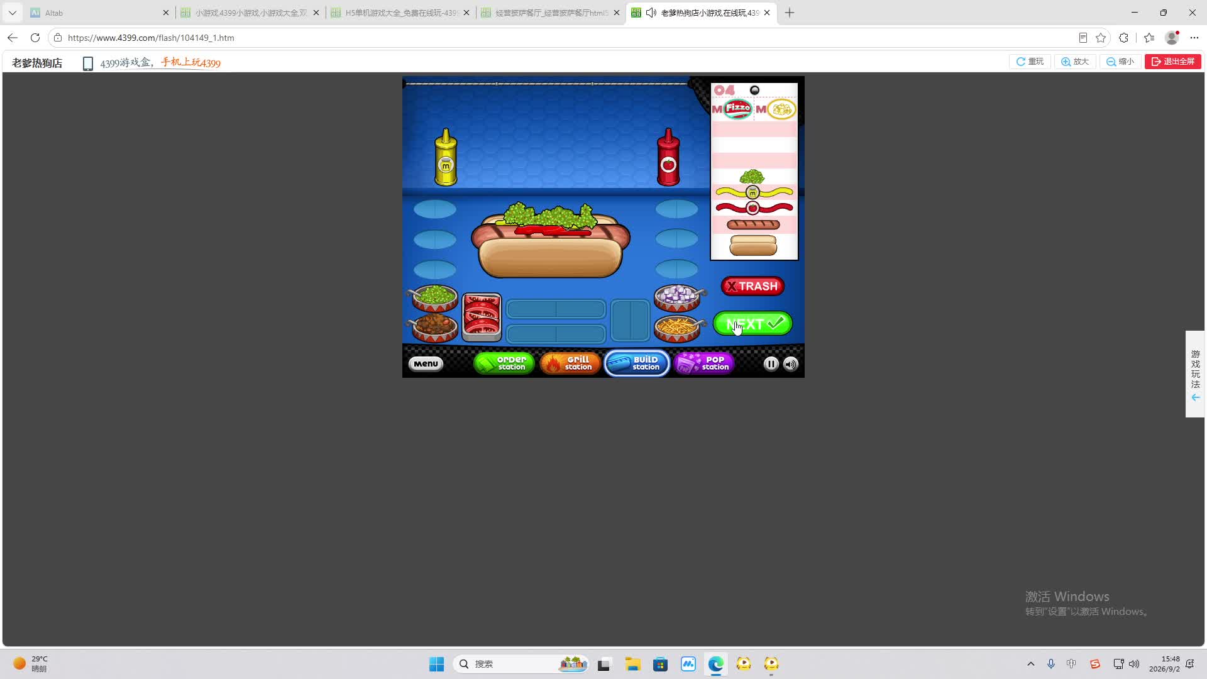The height and width of the screenshot is (679, 1207).
Task: Open the taskbar clock and calendar
Action: tap(1164, 664)
